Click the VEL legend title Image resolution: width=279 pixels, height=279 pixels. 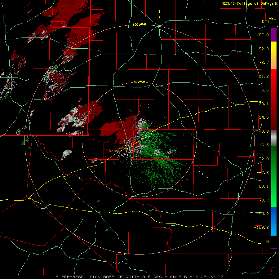point(272,19)
